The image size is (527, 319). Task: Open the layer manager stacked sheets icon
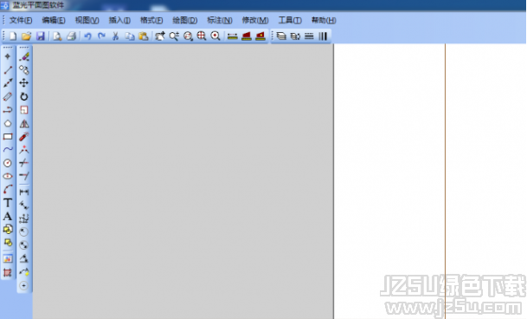coord(281,36)
